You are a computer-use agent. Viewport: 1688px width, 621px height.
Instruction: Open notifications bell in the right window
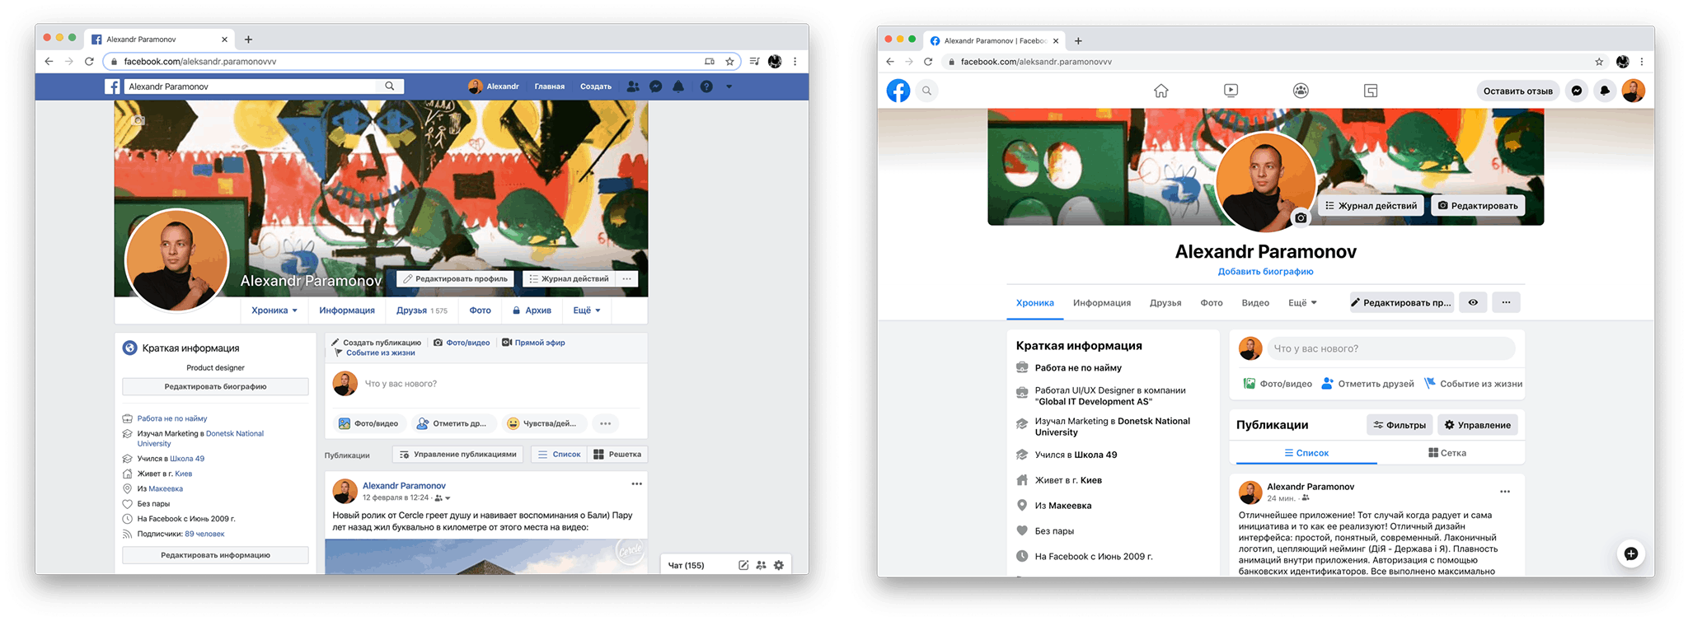1605,91
